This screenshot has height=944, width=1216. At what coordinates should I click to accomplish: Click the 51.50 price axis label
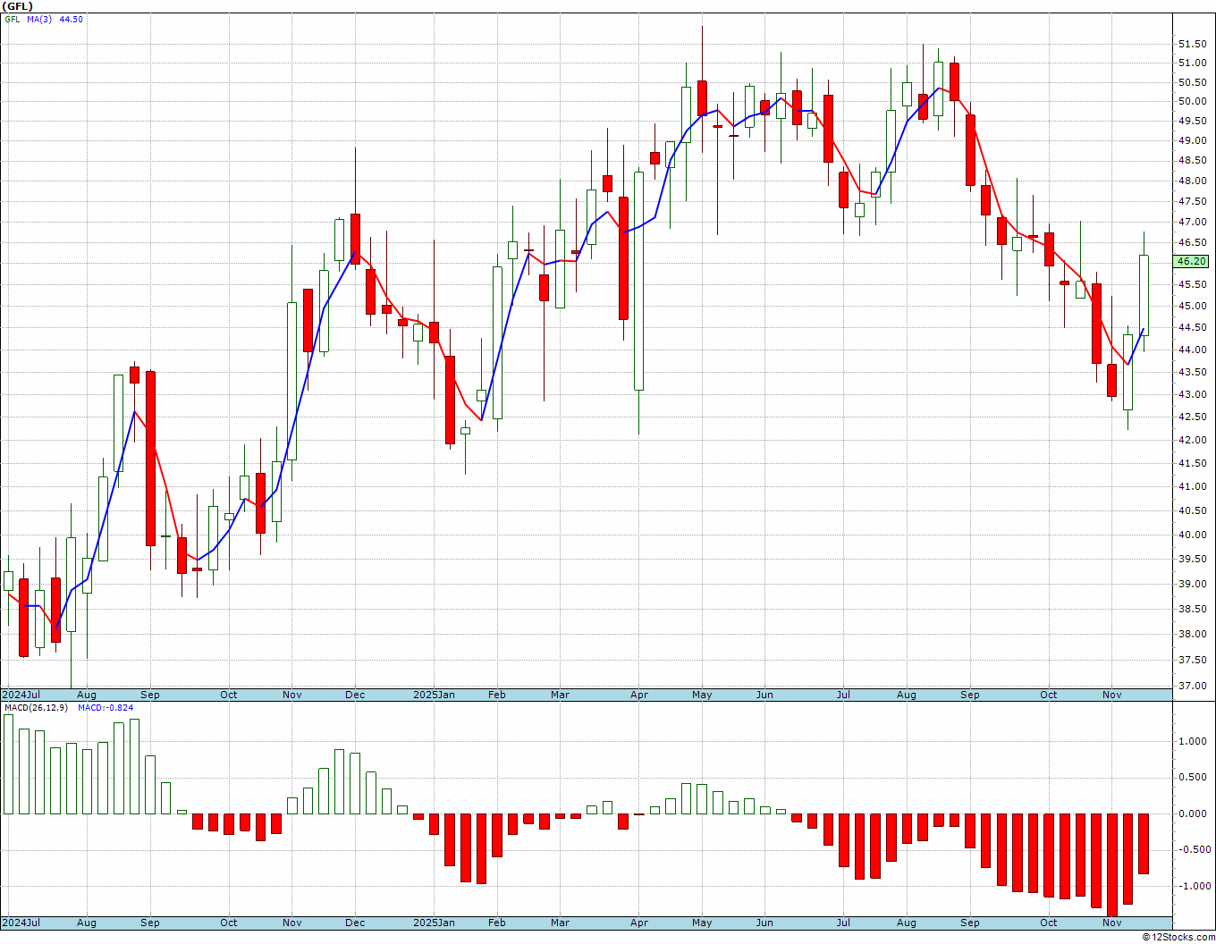pyautogui.click(x=1191, y=44)
